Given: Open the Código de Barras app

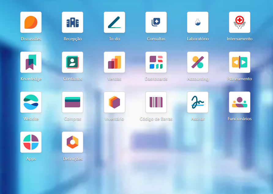Looking at the screenshot, I should point(156,102).
